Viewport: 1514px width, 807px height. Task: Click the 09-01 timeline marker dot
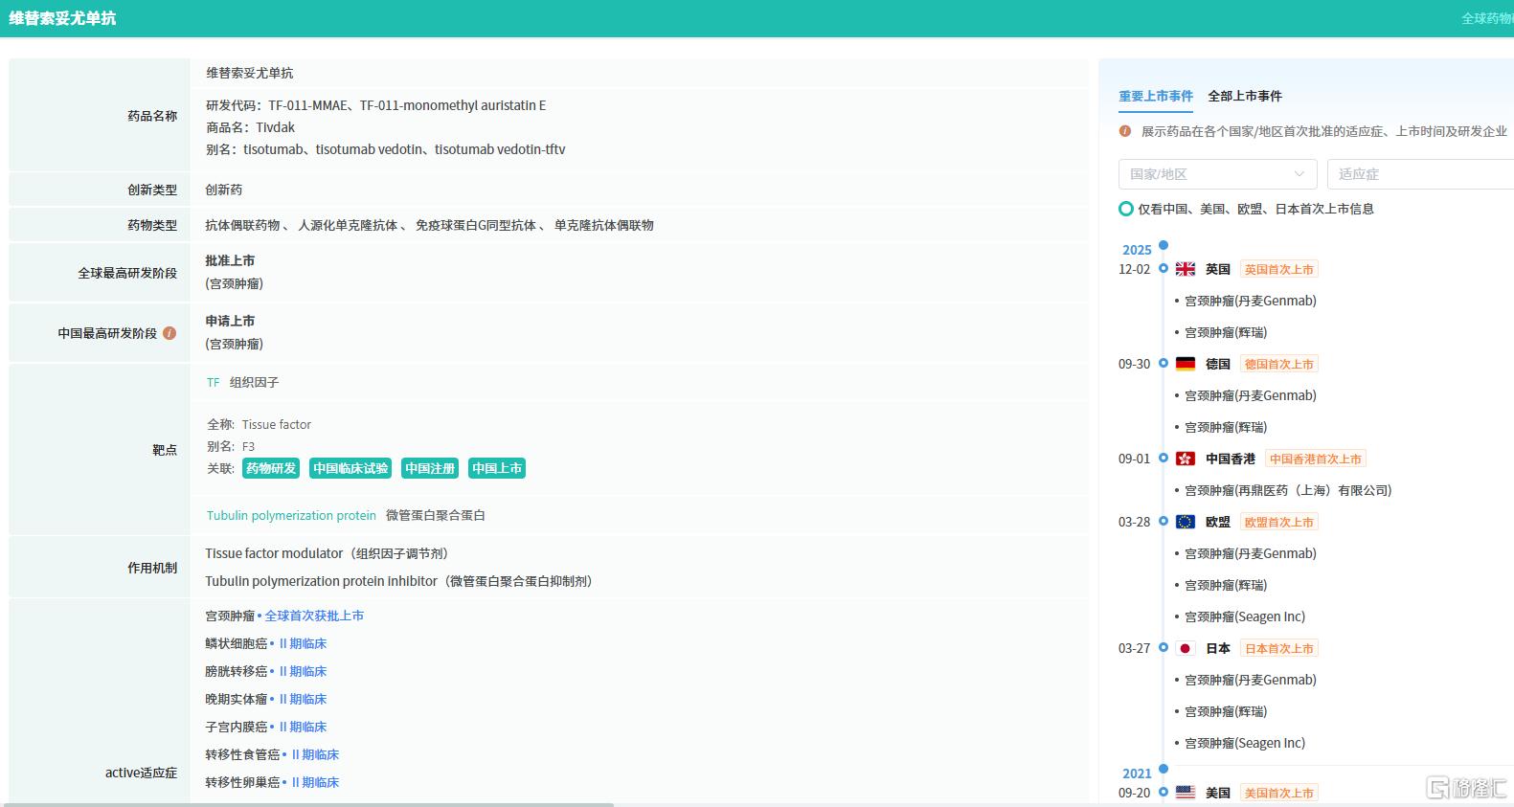pos(1164,459)
